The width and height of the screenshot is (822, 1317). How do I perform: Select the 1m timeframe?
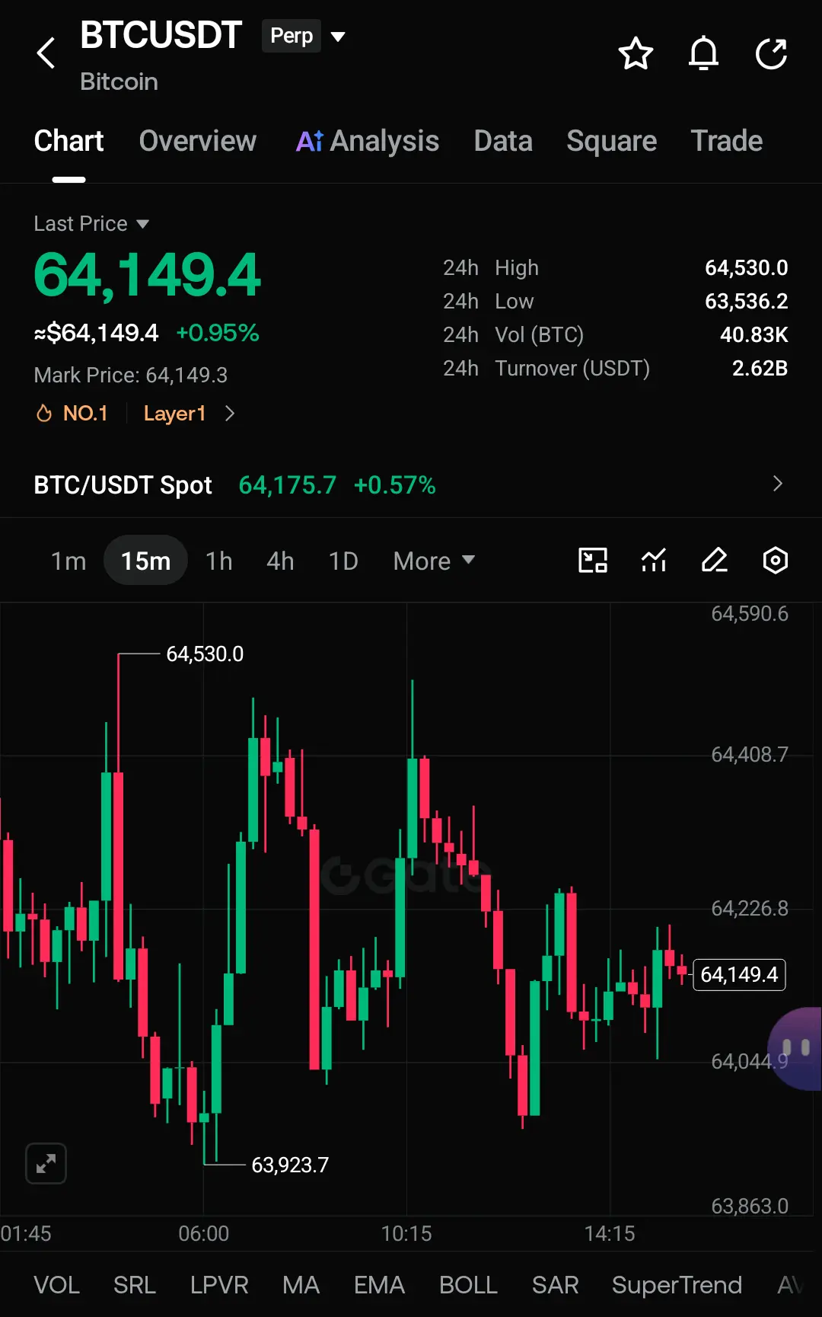coord(68,561)
